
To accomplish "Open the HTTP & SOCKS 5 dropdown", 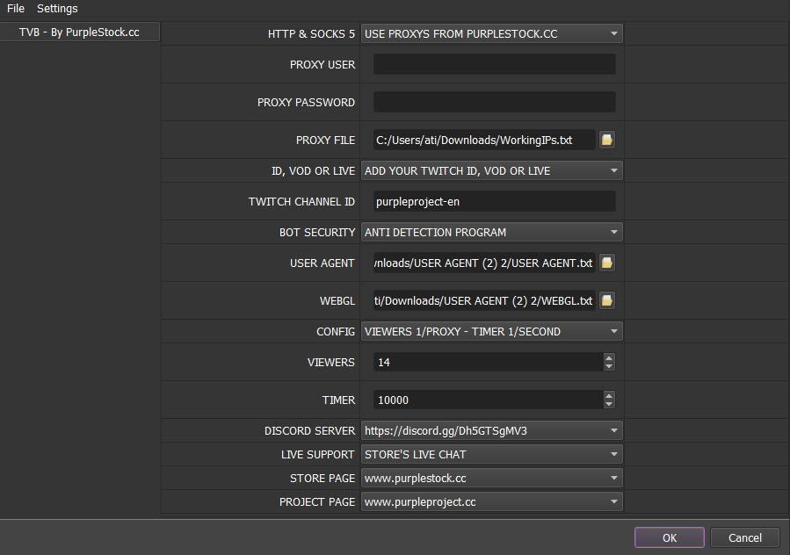I will click(x=491, y=34).
